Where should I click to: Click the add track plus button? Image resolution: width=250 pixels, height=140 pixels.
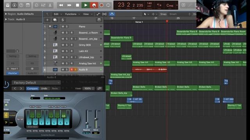(47, 20)
